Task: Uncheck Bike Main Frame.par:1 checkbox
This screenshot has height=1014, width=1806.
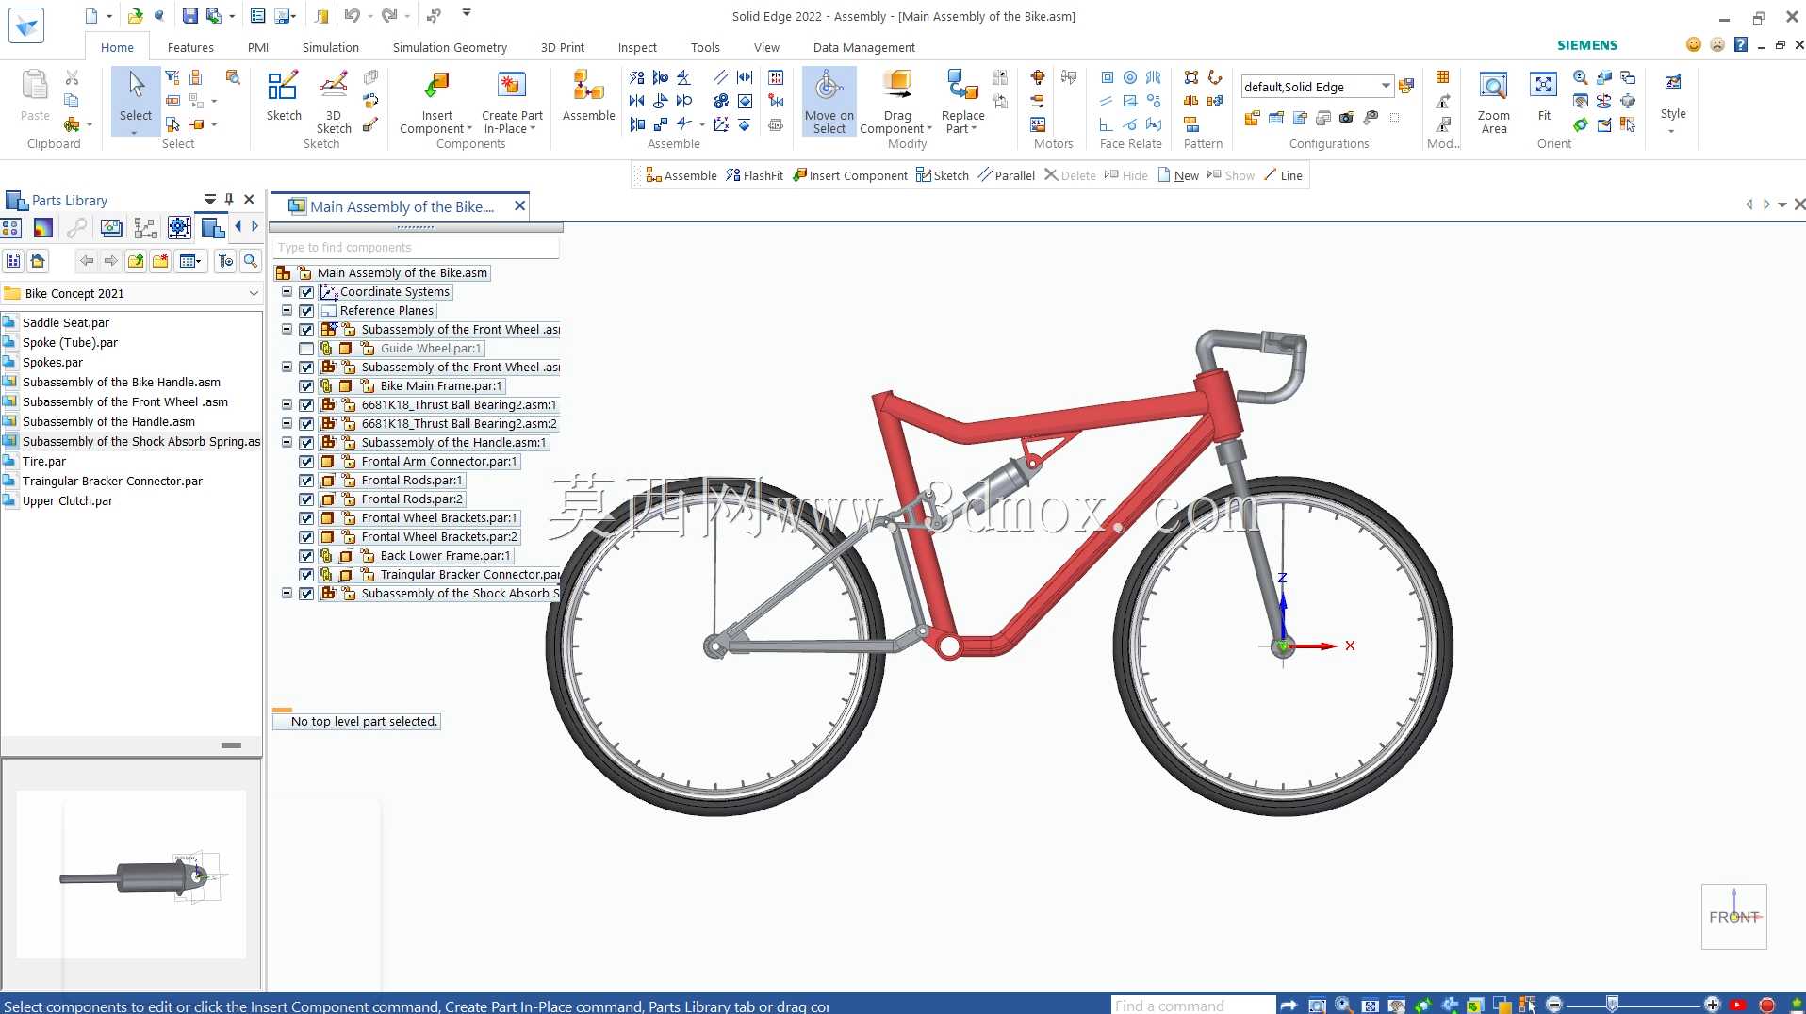Action: 306,386
